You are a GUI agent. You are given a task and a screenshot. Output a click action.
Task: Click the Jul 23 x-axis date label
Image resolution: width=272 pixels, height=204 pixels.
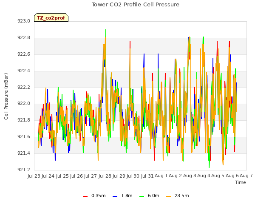point(34,176)
